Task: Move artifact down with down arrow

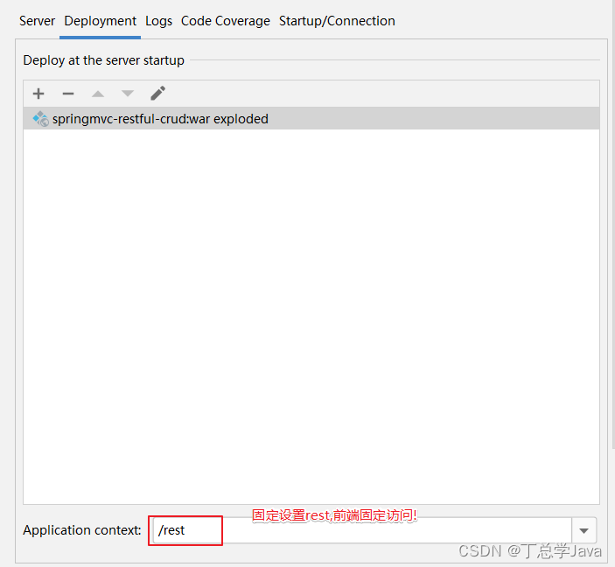Action: pyautogui.click(x=128, y=94)
